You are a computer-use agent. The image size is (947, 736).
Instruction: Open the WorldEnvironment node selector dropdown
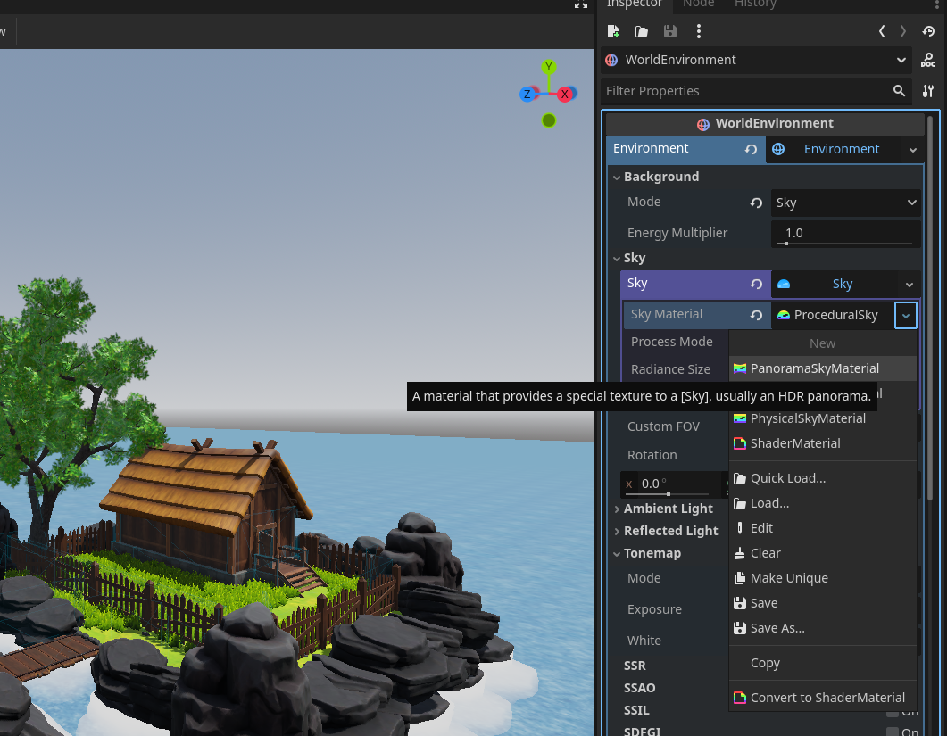tap(901, 60)
